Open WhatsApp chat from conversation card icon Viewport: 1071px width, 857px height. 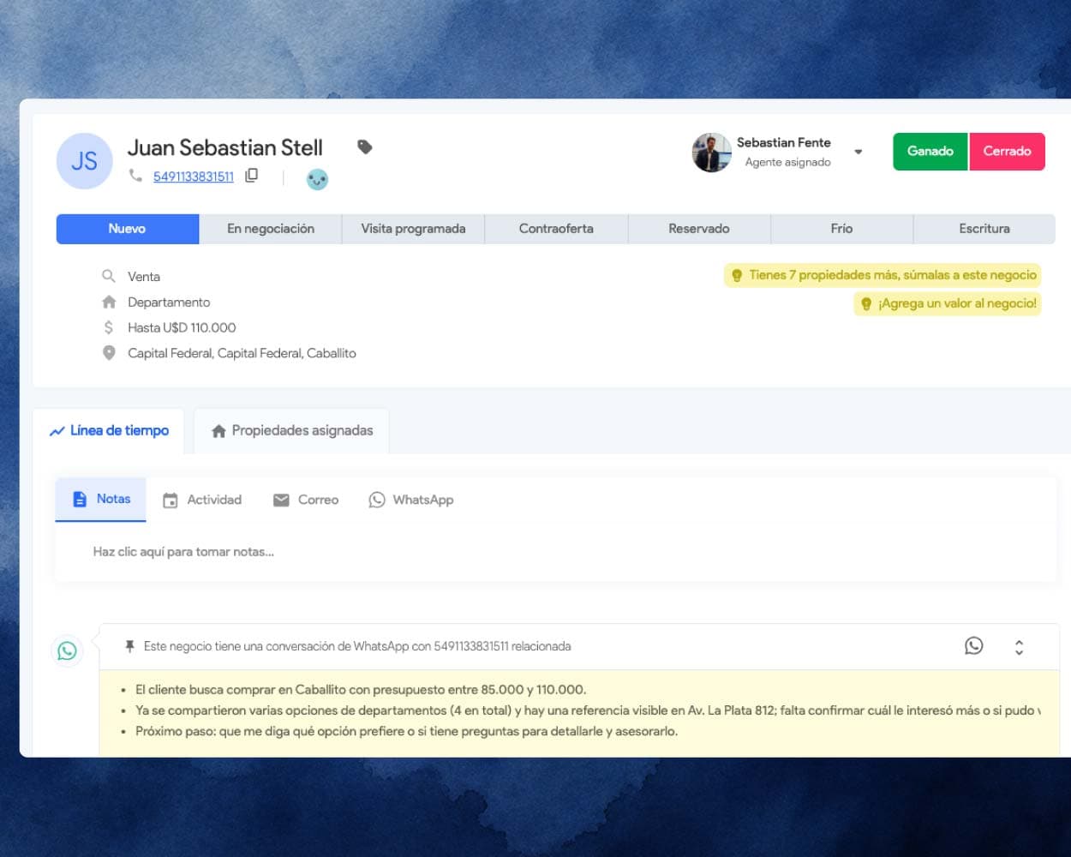click(973, 645)
